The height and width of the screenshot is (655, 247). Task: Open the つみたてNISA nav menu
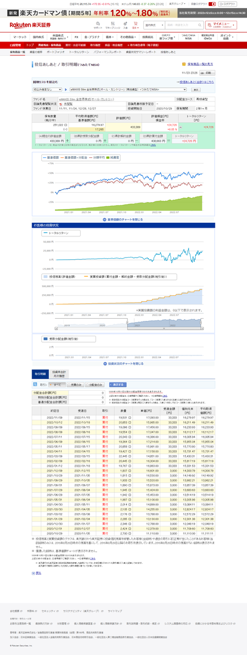pyautogui.click(x=189, y=37)
